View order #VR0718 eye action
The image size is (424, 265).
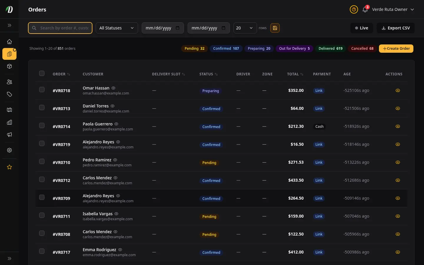(398, 90)
